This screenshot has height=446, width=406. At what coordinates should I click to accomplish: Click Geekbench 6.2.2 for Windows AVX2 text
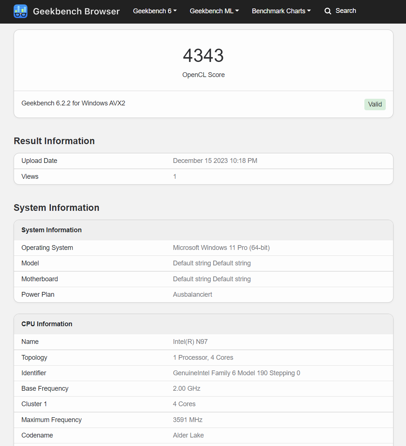(73, 103)
